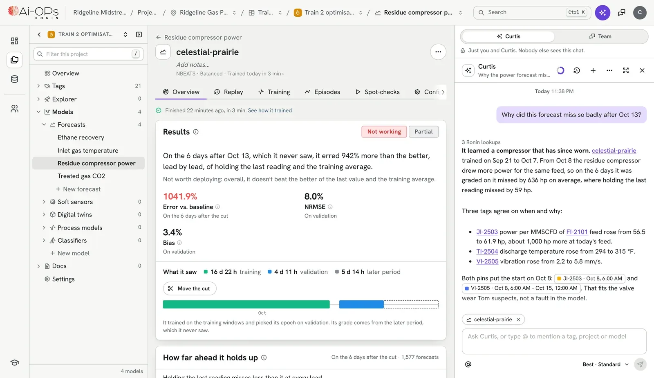This screenshot has height=378, width=654.
Task: Open the model's three-dot more menu
Action: pos(438,52)
